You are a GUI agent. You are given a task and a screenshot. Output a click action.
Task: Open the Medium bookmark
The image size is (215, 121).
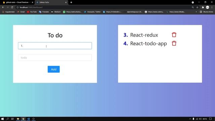pyautogui.click(x=56, y=12)
